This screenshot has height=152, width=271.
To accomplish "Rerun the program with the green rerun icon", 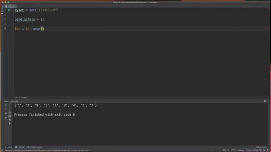I will (6, 105).
